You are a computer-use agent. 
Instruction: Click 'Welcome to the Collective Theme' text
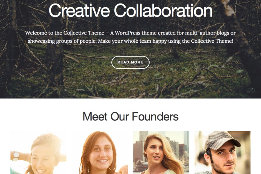pyautogui.click(x=65, y=33)
